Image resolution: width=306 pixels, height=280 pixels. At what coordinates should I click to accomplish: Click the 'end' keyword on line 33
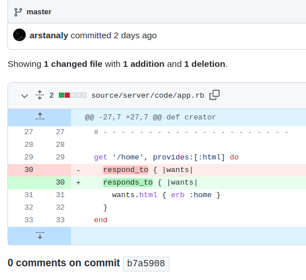coord(101,220)
